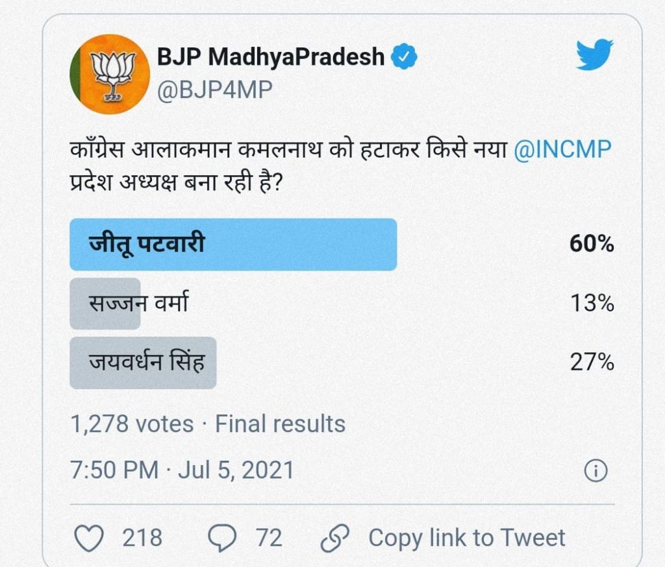Click the Twitter bird logo
The image size is (665, 567).
pos(594,54)
